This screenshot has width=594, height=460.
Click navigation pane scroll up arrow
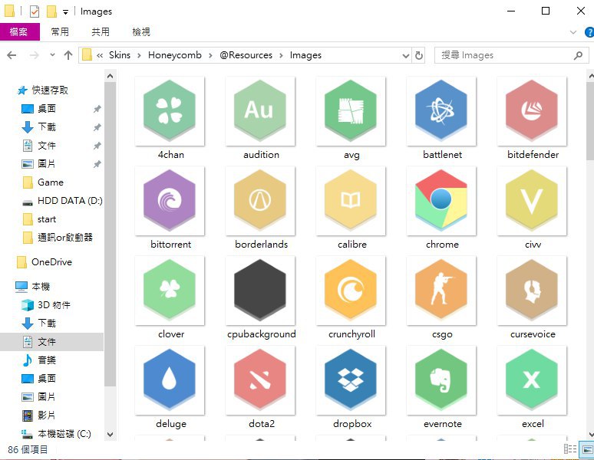pyautogui.click(x=110, y=77)
